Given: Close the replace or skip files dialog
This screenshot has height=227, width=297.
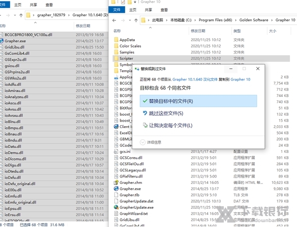Looking at the screenshot, I should (x=258, y=69).
